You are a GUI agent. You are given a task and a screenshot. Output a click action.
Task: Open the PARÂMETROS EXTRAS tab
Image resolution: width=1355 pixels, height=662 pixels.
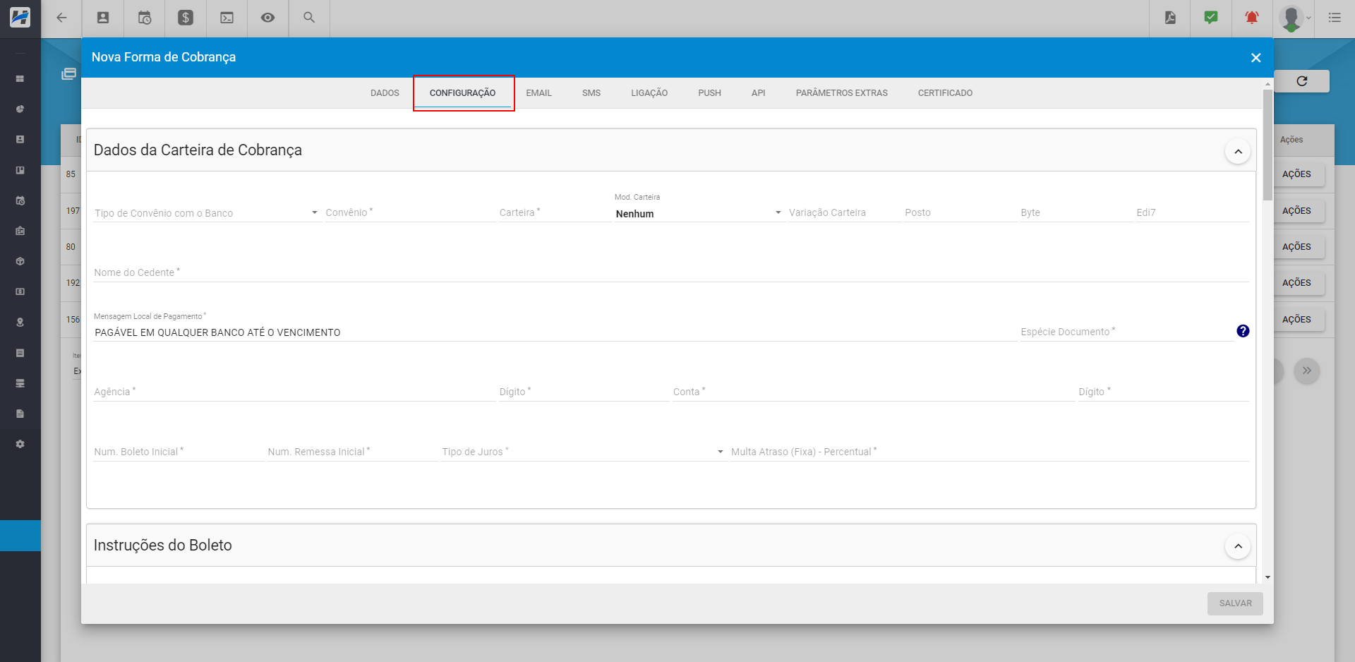tap(841, 93)
